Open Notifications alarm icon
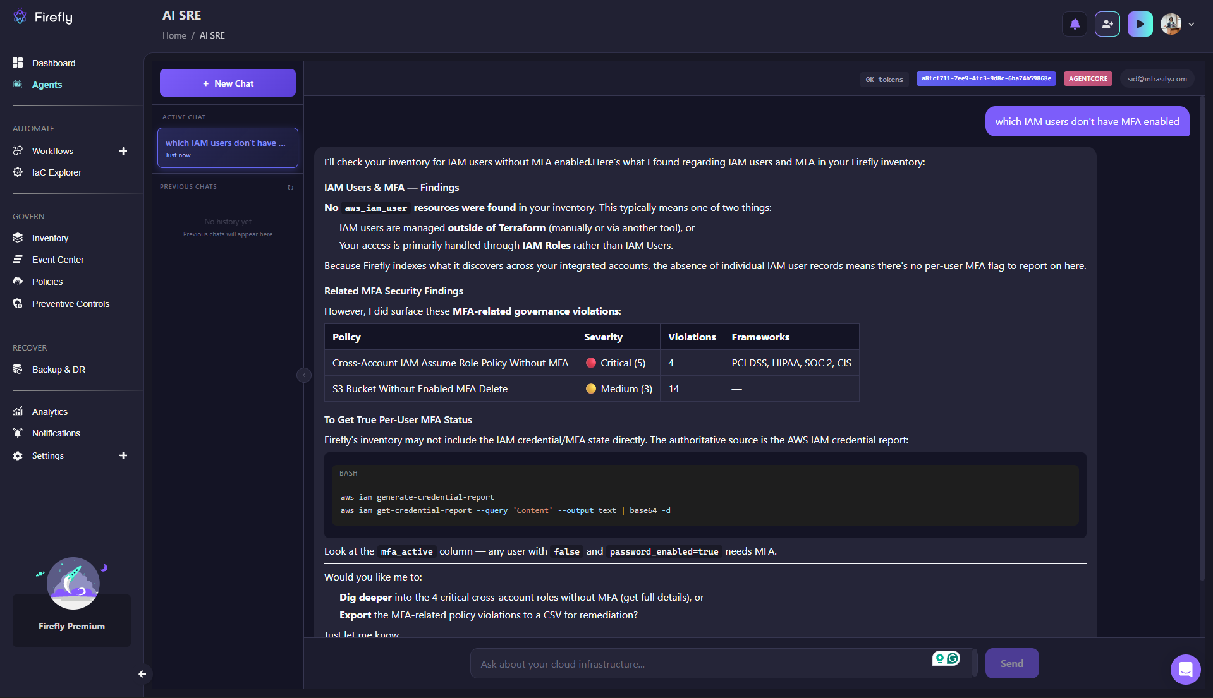Screen dimensions: 1213x698 pos(18,433)
